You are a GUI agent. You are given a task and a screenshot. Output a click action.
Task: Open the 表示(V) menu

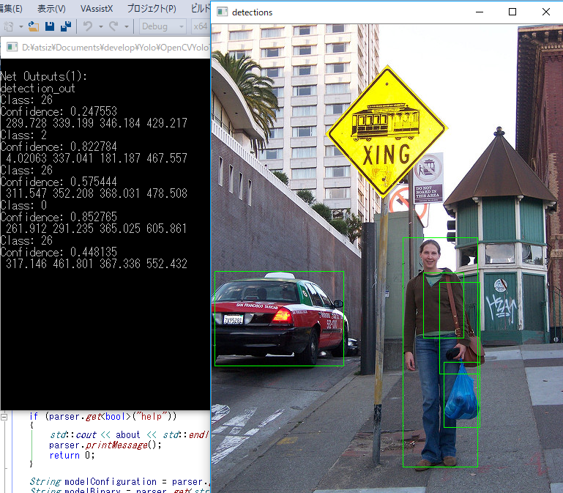[x=51, y=8]
